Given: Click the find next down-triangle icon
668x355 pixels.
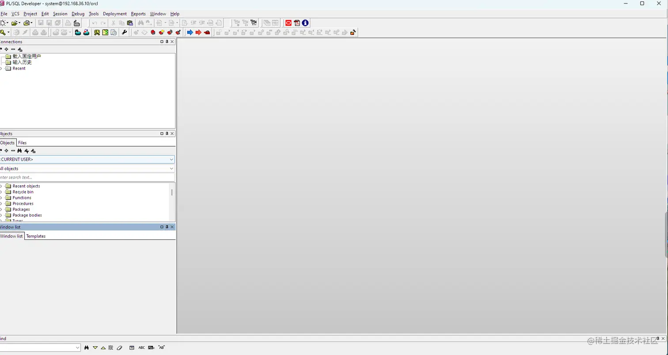Looking at the screenshot, I should 95,348.
